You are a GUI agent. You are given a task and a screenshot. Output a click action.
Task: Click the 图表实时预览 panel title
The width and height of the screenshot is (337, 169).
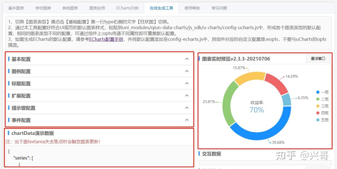click(x=236, y=59)
